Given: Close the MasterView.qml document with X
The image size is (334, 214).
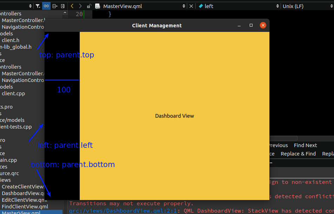Looking at the screenshot, I should [191, 6].
